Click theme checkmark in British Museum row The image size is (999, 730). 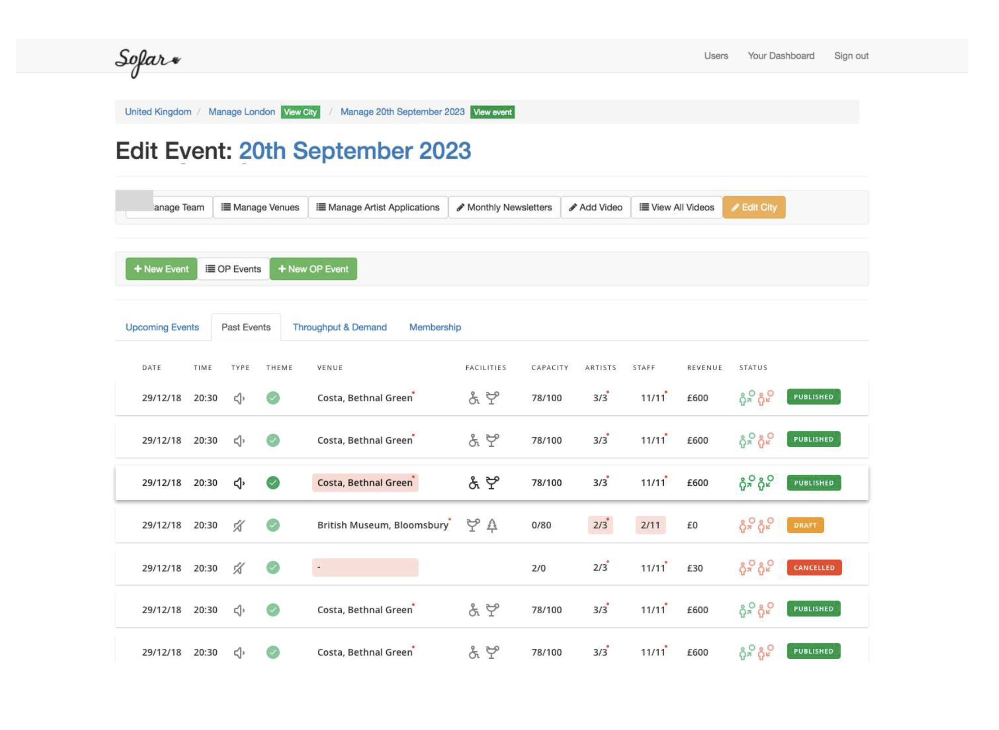[273, 525]
